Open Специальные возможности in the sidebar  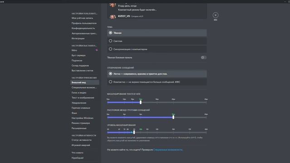(85, 87)
